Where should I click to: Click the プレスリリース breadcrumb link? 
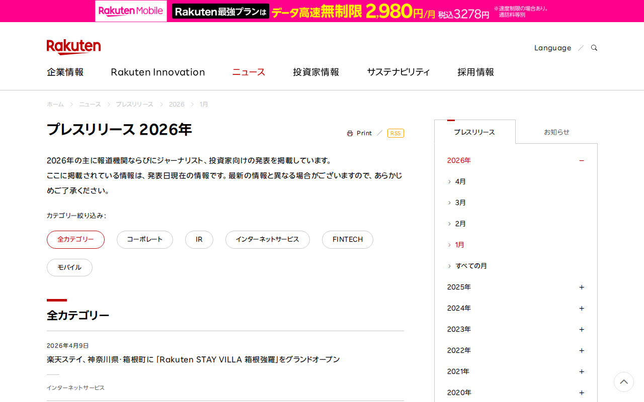[134, 104]
